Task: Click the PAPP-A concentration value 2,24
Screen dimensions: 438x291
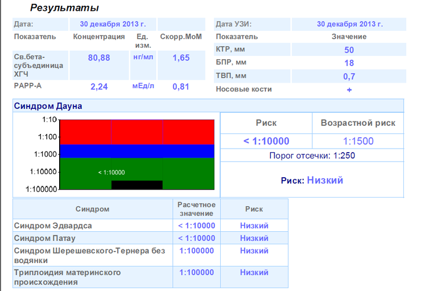Action: point(99,87)
